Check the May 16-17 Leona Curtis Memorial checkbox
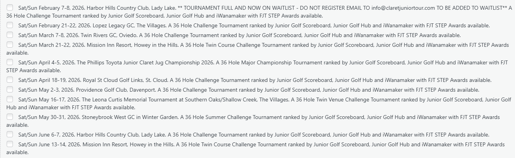Viewport: 515px width, 158px height. click(10, 99)
